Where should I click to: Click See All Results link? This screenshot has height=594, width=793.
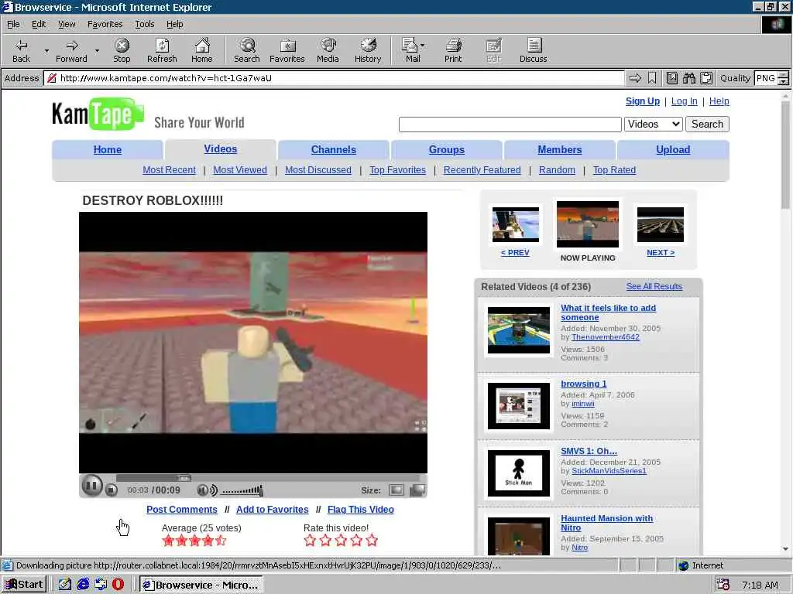(654, 286)
